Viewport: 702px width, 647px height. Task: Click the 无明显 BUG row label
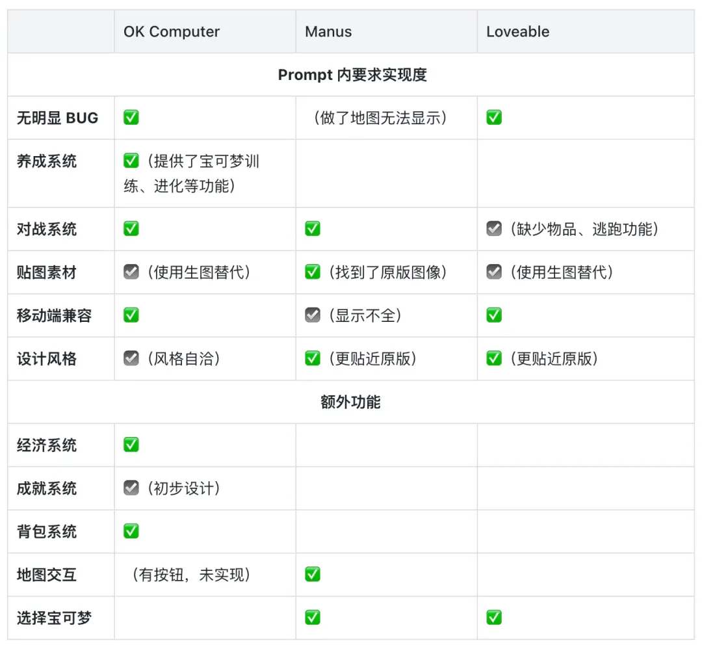pyautogui.click(x=57, y=118)
